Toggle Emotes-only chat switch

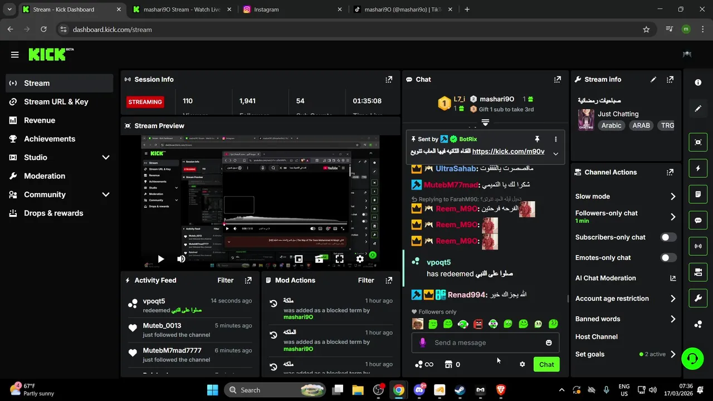pyautogui.click(x=668, y=258)
